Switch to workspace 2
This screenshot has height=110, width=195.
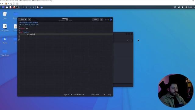[x=27, y=7]
